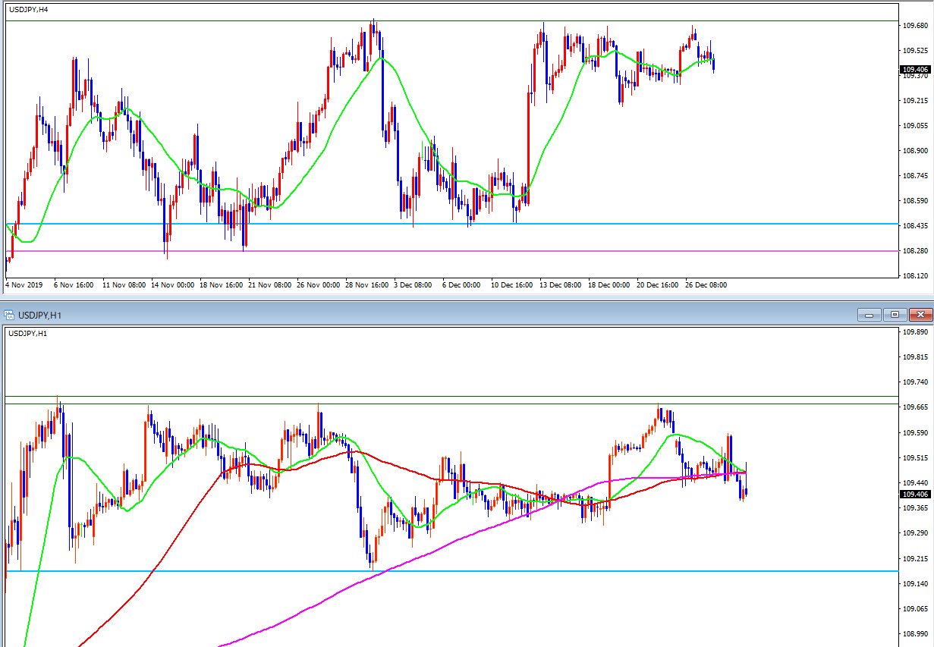Image resolution: width=934 pixels, height=647 pixels.
Task: Click the 108.745 price level on H4 axis
Action: point(916,176)
